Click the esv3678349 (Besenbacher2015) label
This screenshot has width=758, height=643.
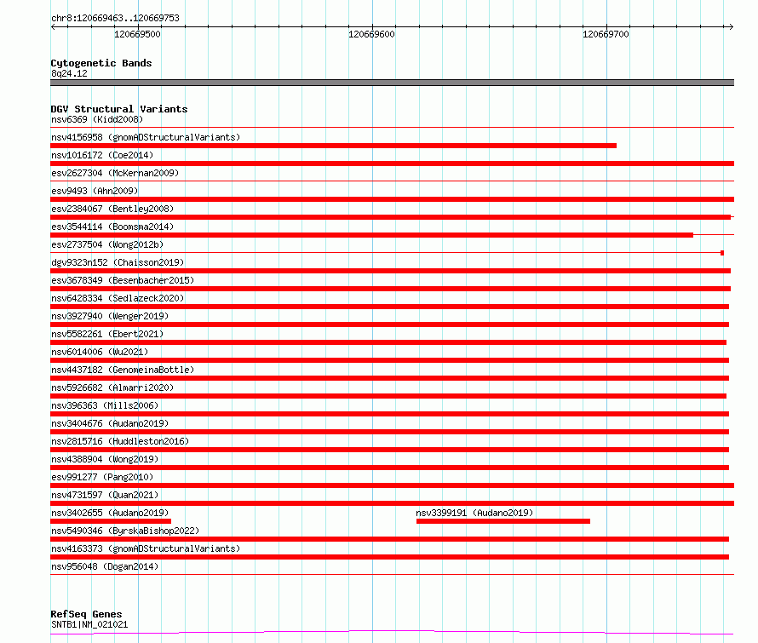click(123, 280)
